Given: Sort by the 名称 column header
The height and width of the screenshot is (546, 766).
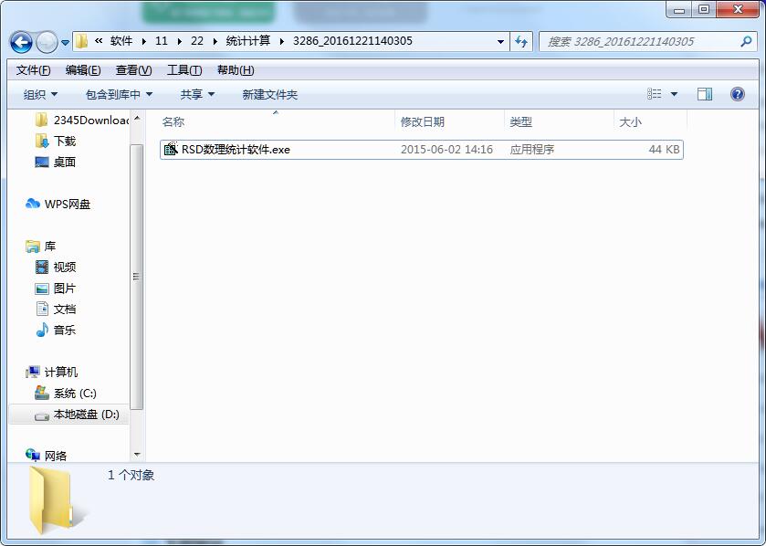Looking at the screenshot, I should 276,121.
